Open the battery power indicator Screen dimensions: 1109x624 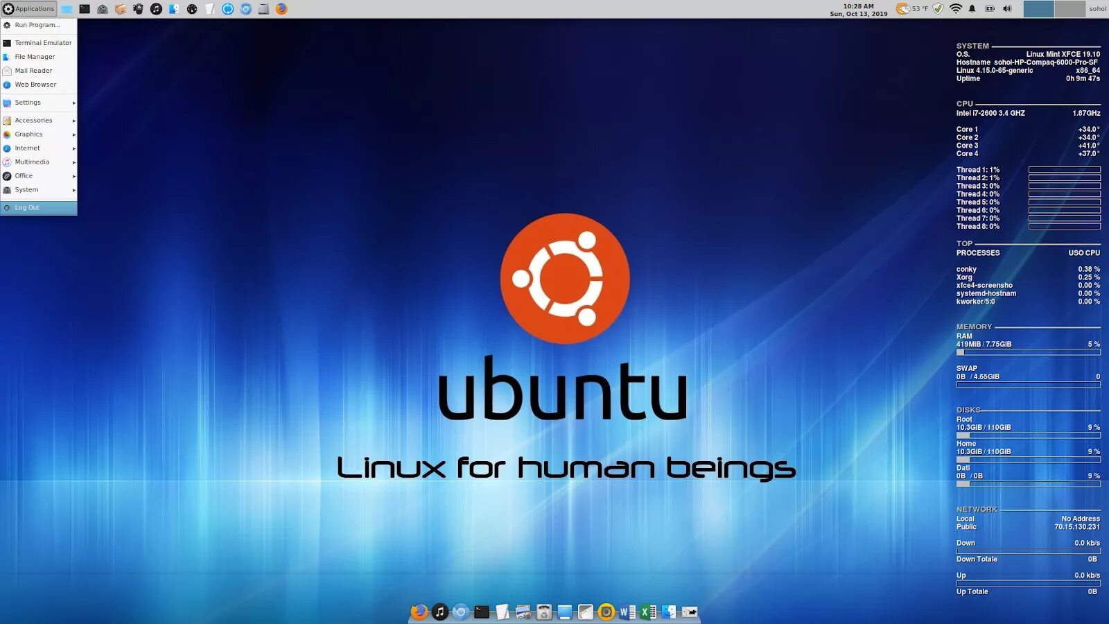click(x=990, y=9)
